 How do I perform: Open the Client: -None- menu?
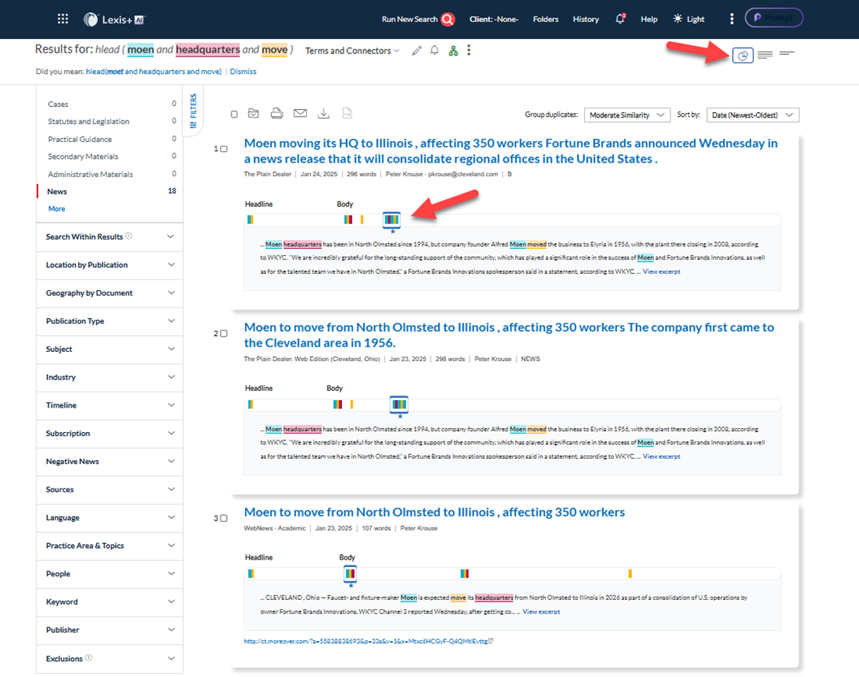point(493,19)
